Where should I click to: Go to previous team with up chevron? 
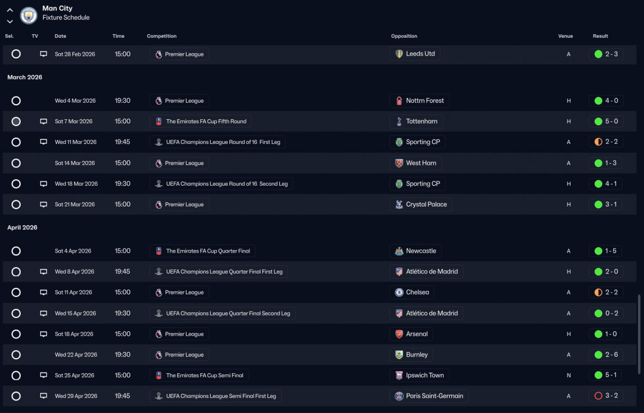[10, 10]
